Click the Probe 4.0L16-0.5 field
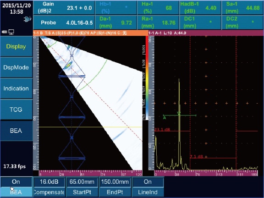The height and width of the screenshot is (198, 264). point(64,22)
